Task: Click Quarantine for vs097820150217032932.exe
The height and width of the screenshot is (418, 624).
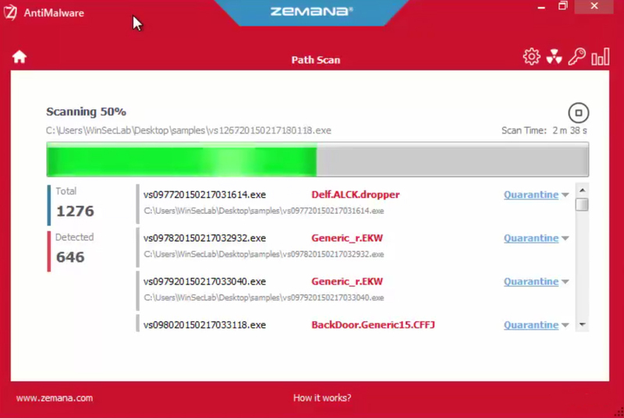Action: [x=531, y=238]
